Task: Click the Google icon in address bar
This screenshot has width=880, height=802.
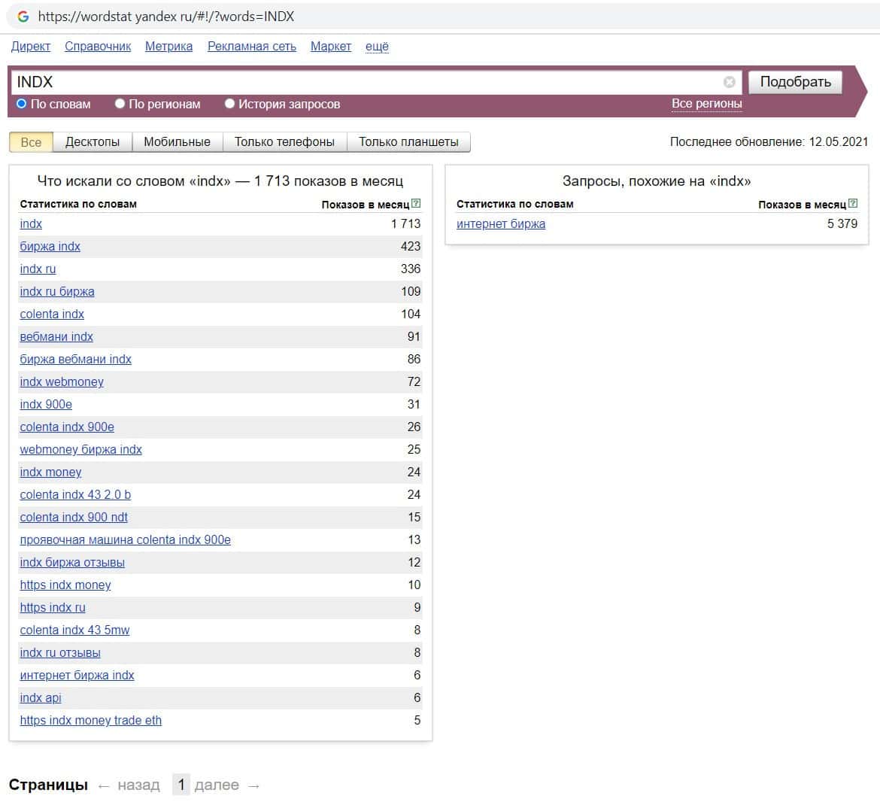Action: point(23,16)
